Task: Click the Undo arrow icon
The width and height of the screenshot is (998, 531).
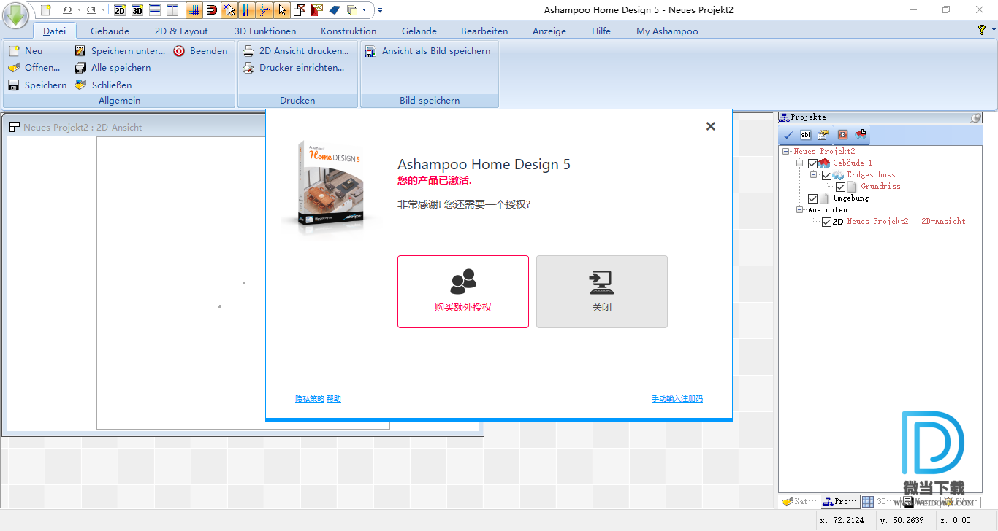Action: click(67, 9)
